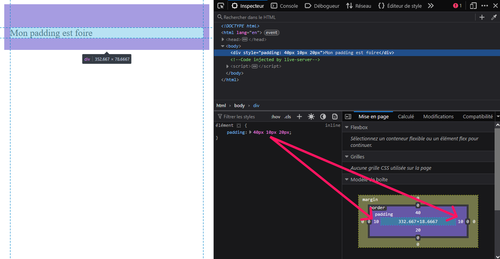Image resolution: width=500 pixels, height=259 pixels.
Task: Toggle the :hov pseudo-class panel
Action: 275,116
